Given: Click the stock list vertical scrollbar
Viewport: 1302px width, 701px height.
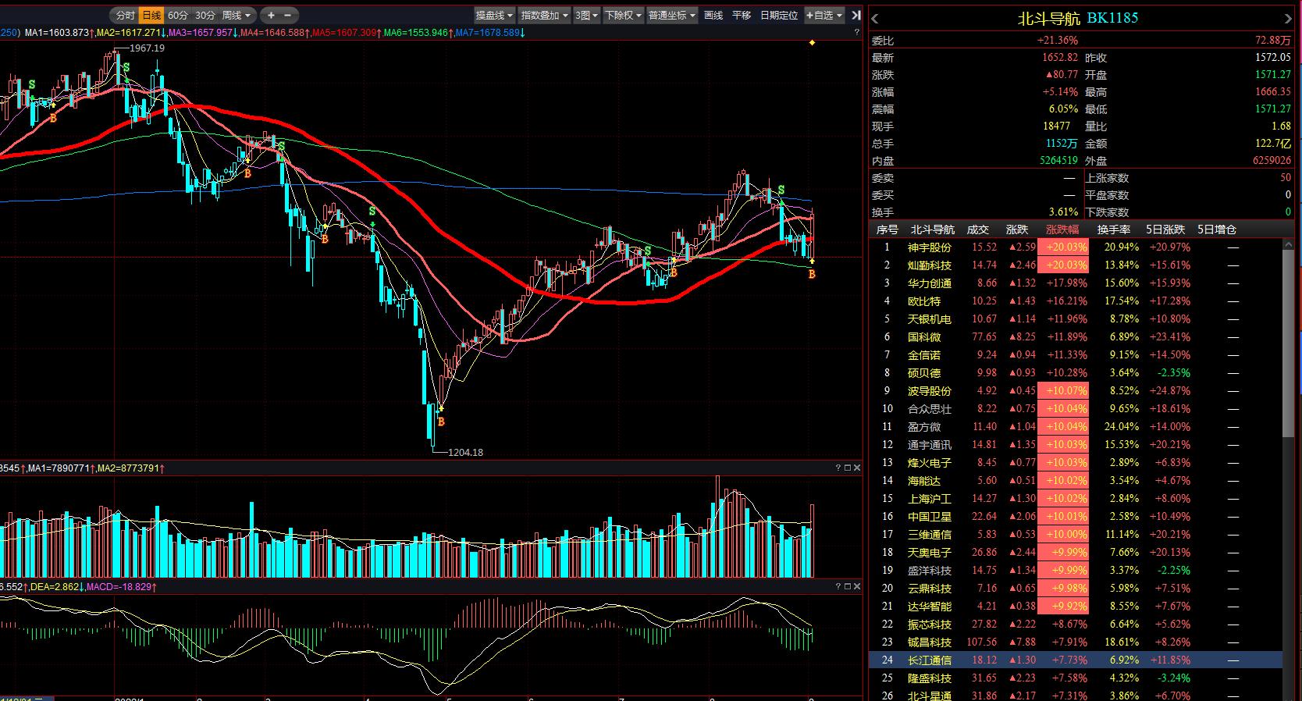Looking at the screenshot, I should pos(1288,343).
